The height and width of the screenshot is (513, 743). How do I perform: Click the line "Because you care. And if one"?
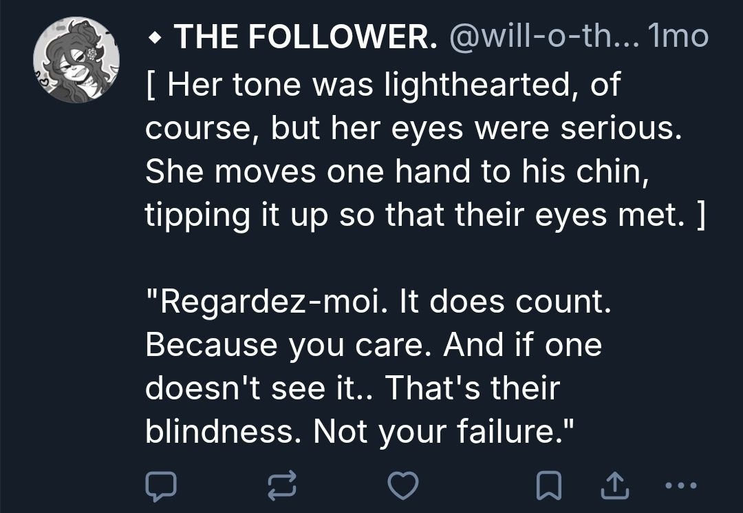(374, 346)
